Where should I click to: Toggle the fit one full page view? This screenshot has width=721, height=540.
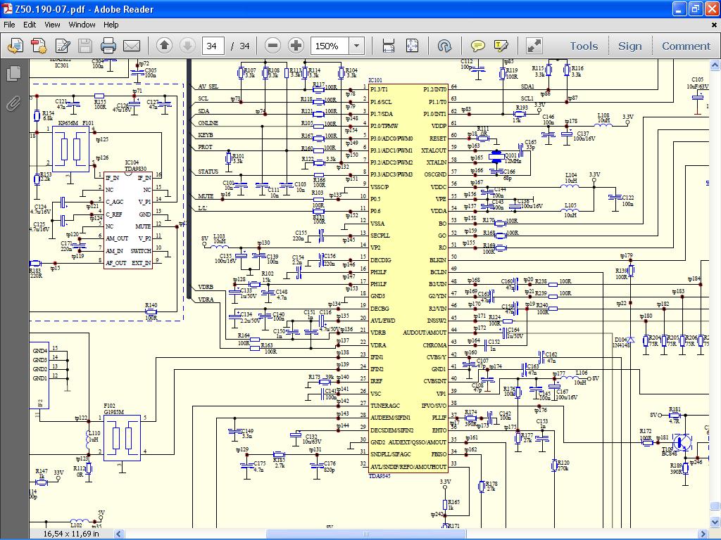point(411,46)
